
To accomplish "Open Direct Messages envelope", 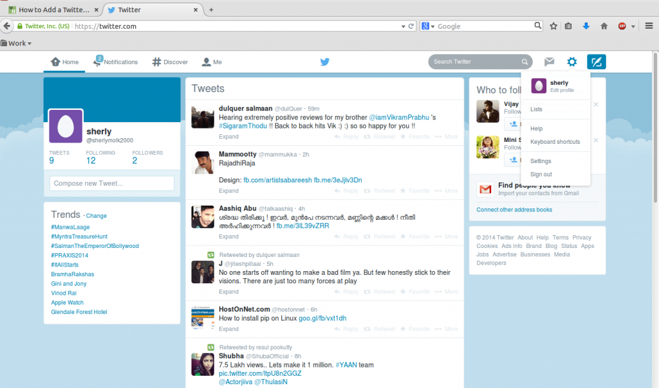I will coord(549,62).
